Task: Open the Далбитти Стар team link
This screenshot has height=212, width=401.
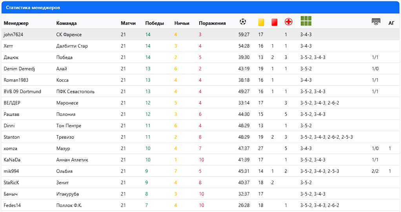Action: click(72, 46)
